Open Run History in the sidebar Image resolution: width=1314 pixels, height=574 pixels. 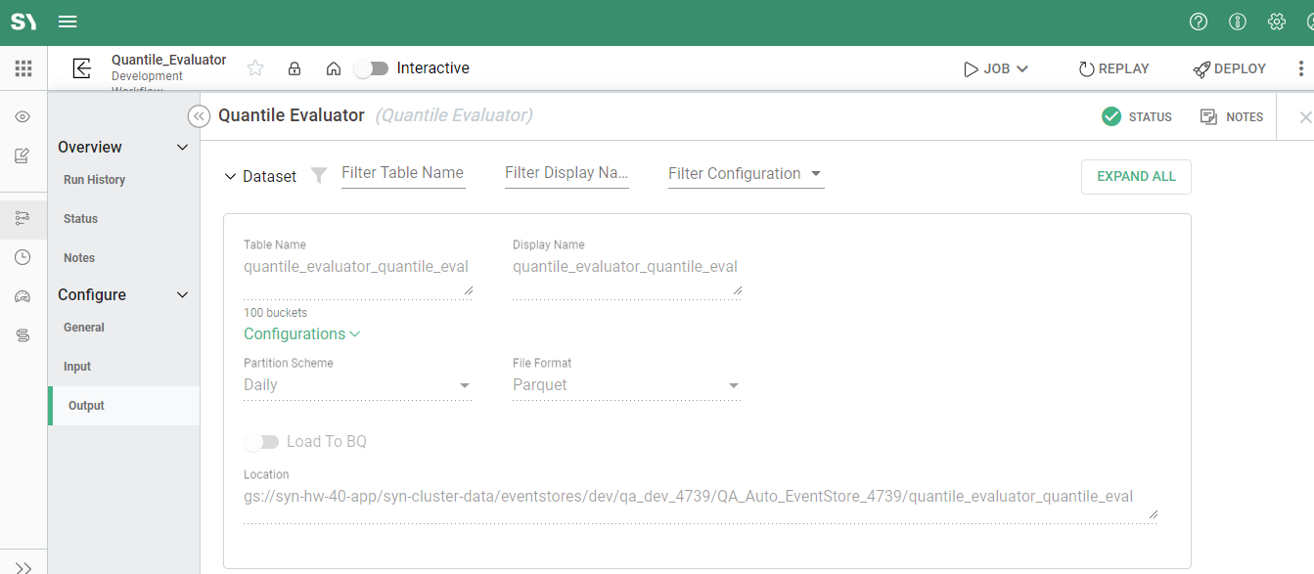94,180
